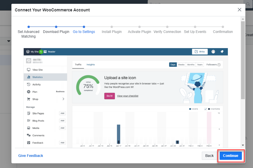Expand the Shop menu chevron
This screenshot has height=168, width=253.
click(x=63, y=99)
